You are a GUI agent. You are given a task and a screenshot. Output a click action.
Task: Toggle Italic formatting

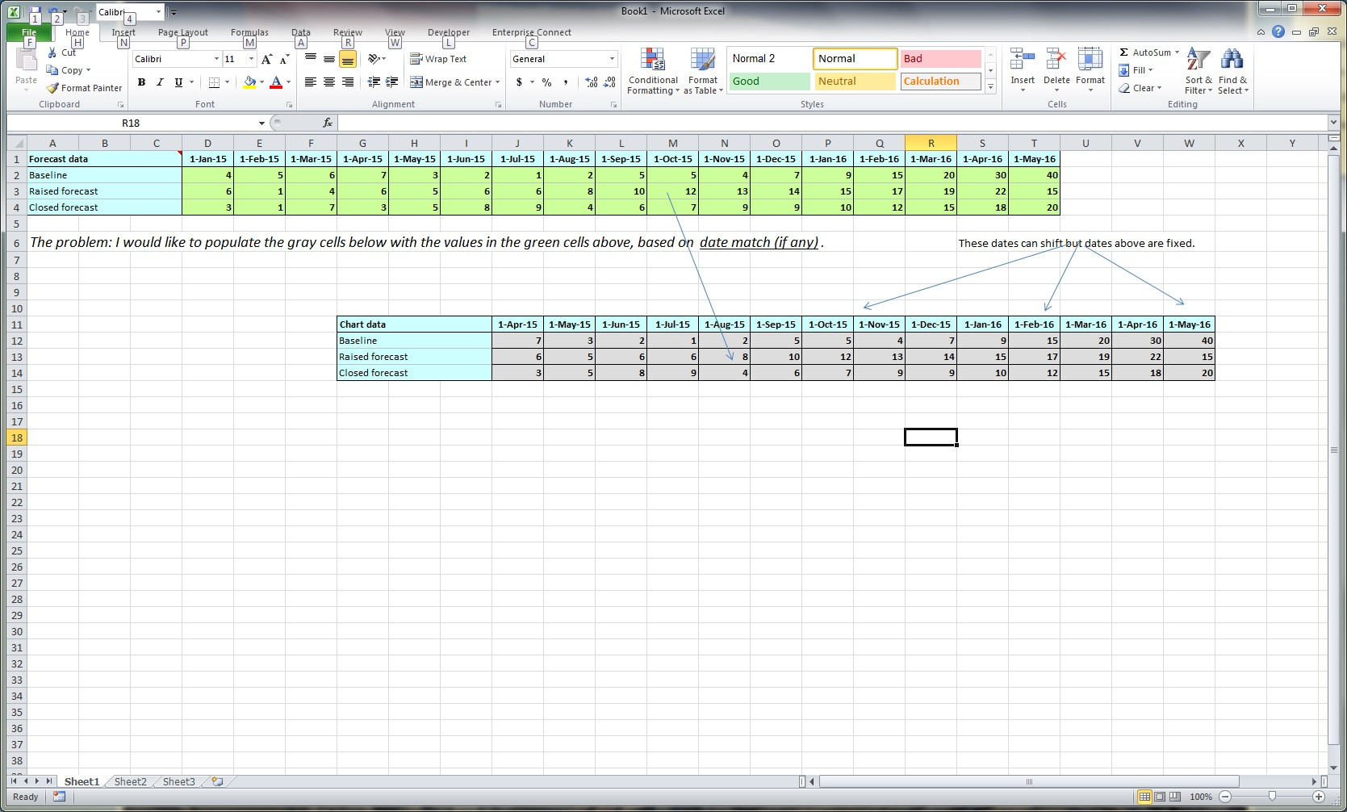tap(160, 82)
